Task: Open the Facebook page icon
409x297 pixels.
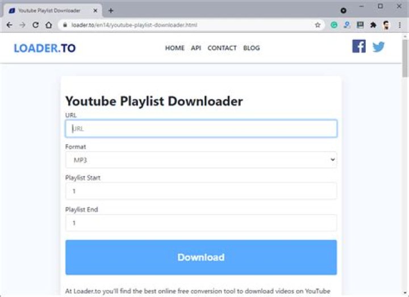Action: [x=358, y=47]
